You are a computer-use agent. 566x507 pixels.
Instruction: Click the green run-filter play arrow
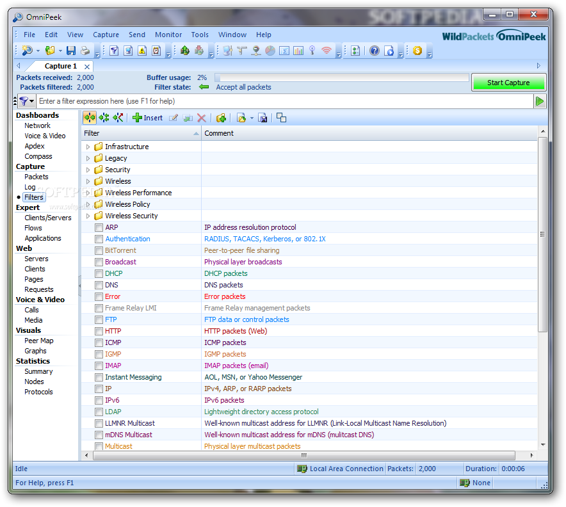click(x=540, y=101)
